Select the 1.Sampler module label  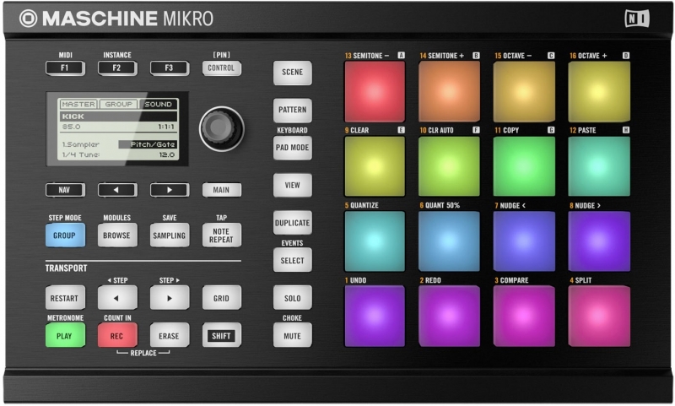(80, 144)
